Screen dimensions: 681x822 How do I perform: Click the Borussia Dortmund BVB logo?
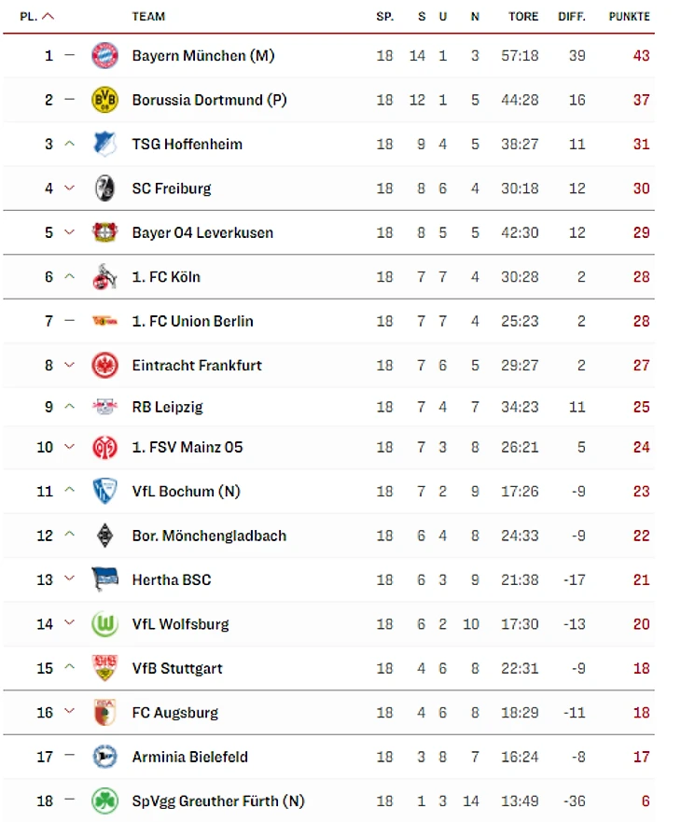click(x=104, y=100)
